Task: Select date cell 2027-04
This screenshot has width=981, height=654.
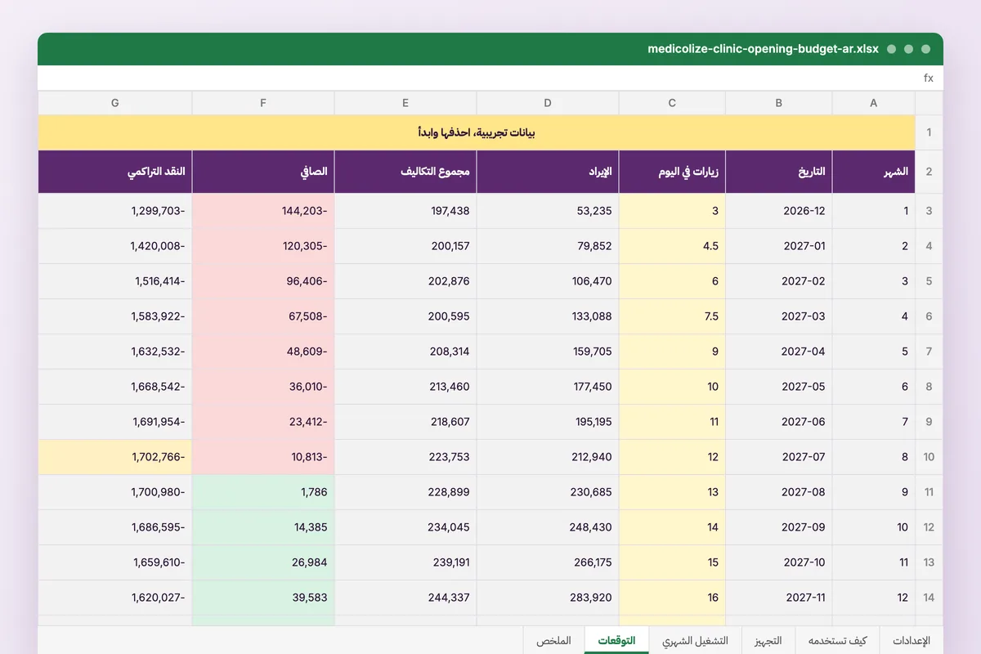Action: click(x=779, y=352)
